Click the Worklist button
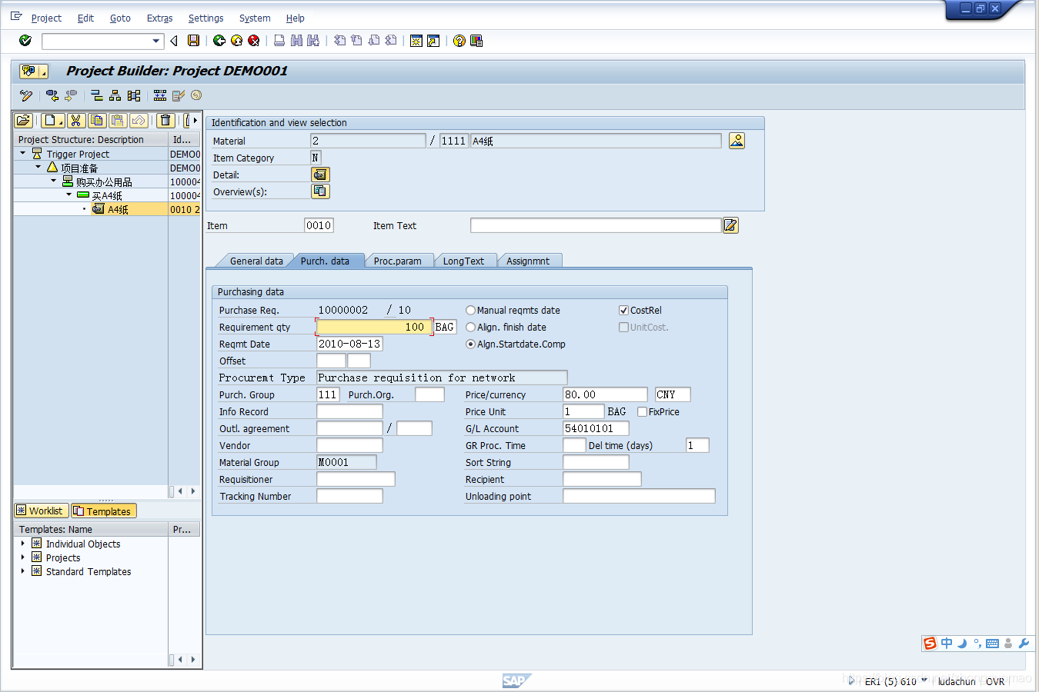1039x692 pixels. [x=42, y=511]
